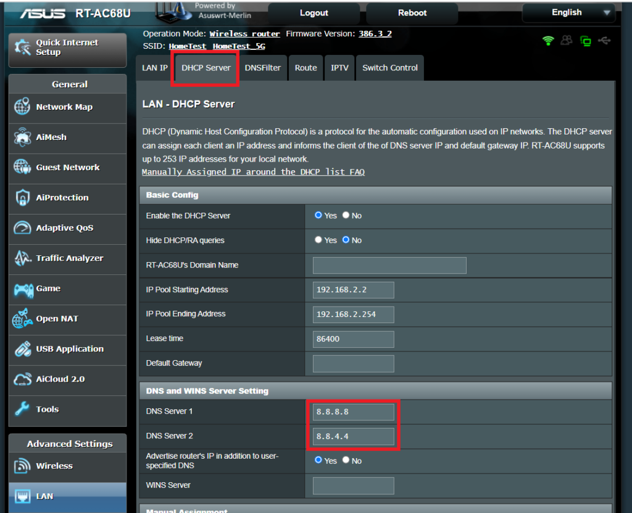The image size is (632, 513).
Task: Click the Traffic Analyzer waveform icon
Action: (x=23, y=258)
